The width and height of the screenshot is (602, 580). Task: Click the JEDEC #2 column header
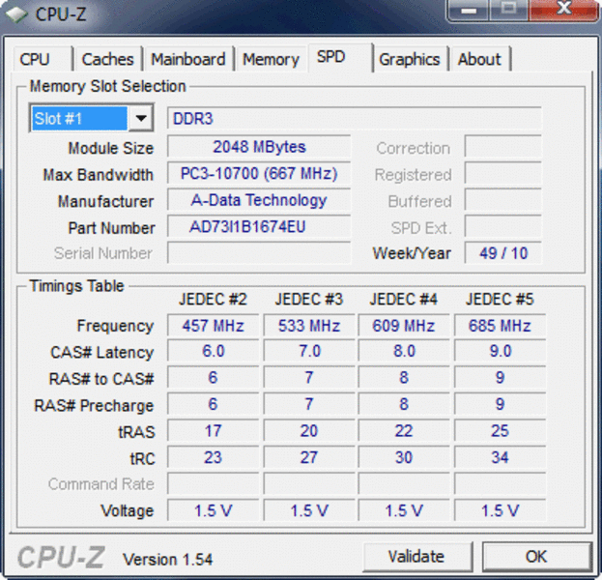pos(213,300)
